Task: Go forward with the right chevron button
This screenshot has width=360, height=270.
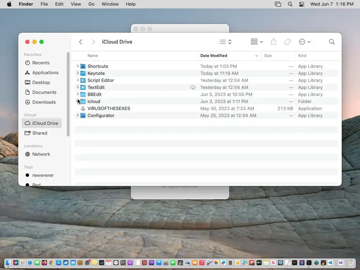Action: (x=93, y=42)
